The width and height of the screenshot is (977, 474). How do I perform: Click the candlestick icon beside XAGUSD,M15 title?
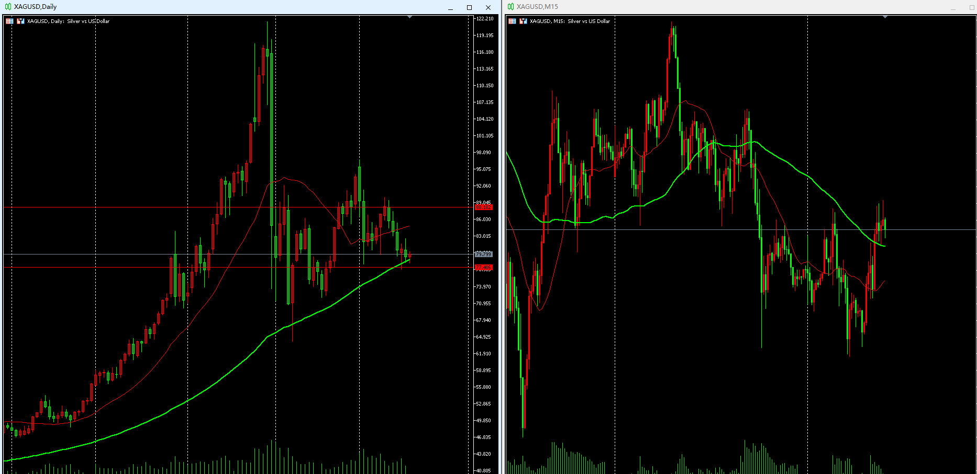(510, 7)
